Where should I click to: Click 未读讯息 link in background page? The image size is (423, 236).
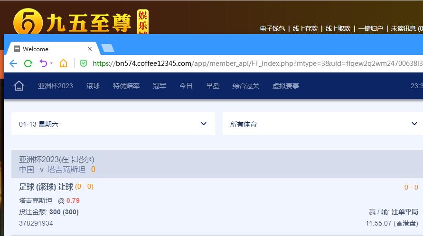click(x=407, y=28)
